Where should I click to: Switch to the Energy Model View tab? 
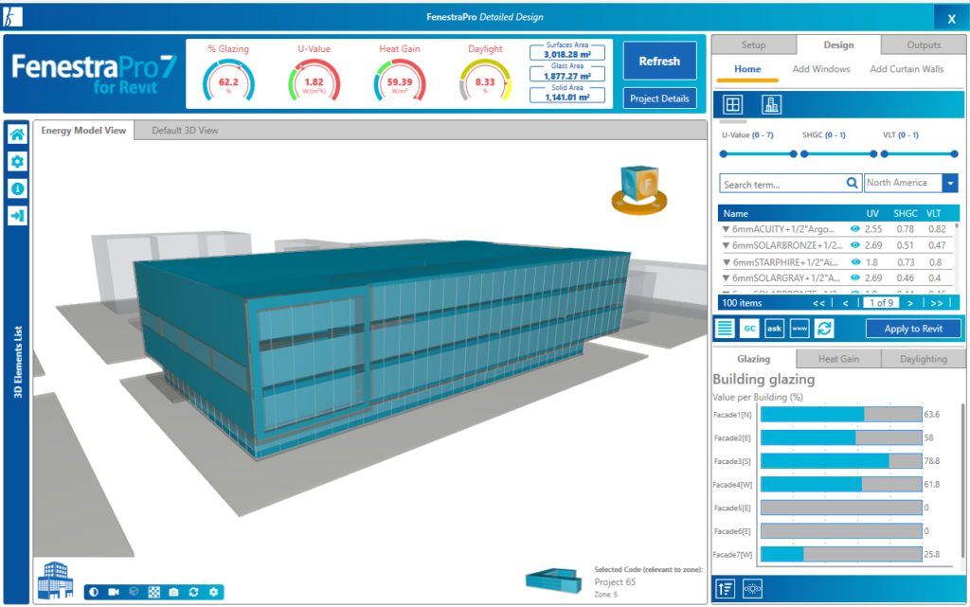[x=83, y=131]
